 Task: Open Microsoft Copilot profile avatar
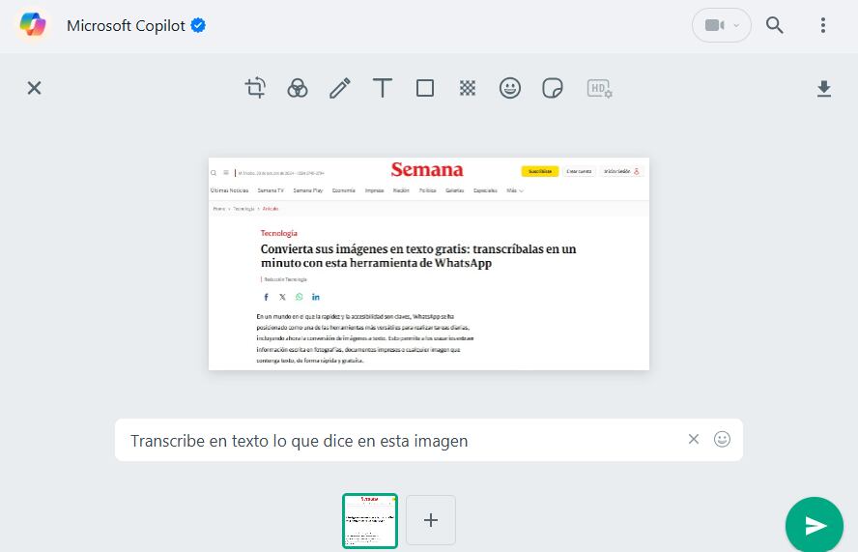coord(33,25)
